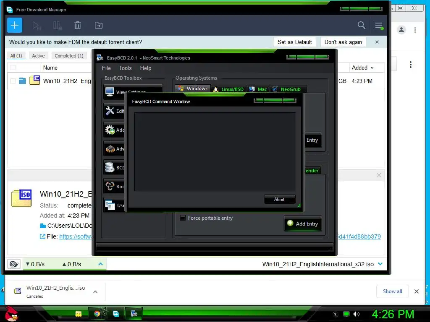Click Edit Boot Menu wrench icon
The image size is (430, 322).
tap(110, 111)
